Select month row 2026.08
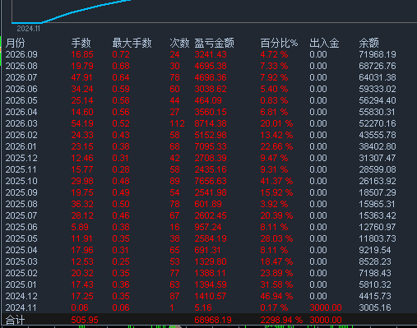The width and height of the screenshot is (417, 328). [208, 66]
